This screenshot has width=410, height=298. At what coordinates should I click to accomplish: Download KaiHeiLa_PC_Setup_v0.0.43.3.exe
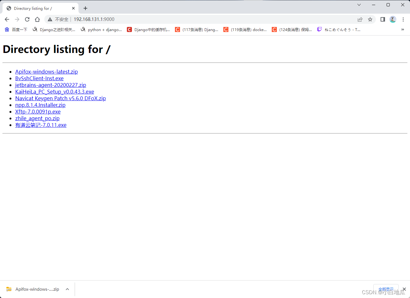click(54, 92)
